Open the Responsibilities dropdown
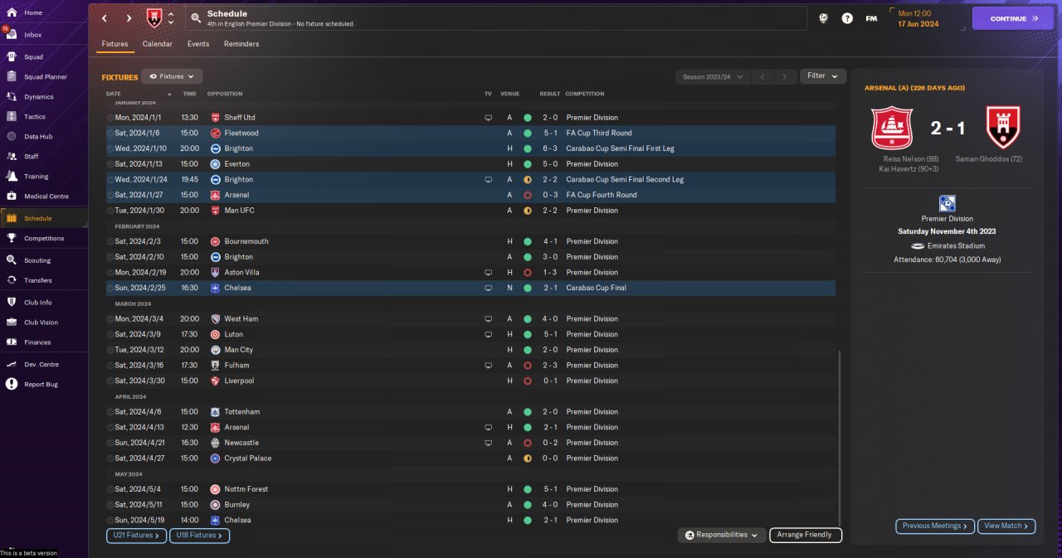 tap(721, 535)
